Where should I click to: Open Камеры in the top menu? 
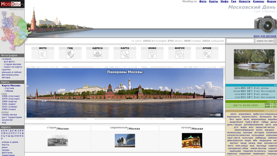click(258, 1)
